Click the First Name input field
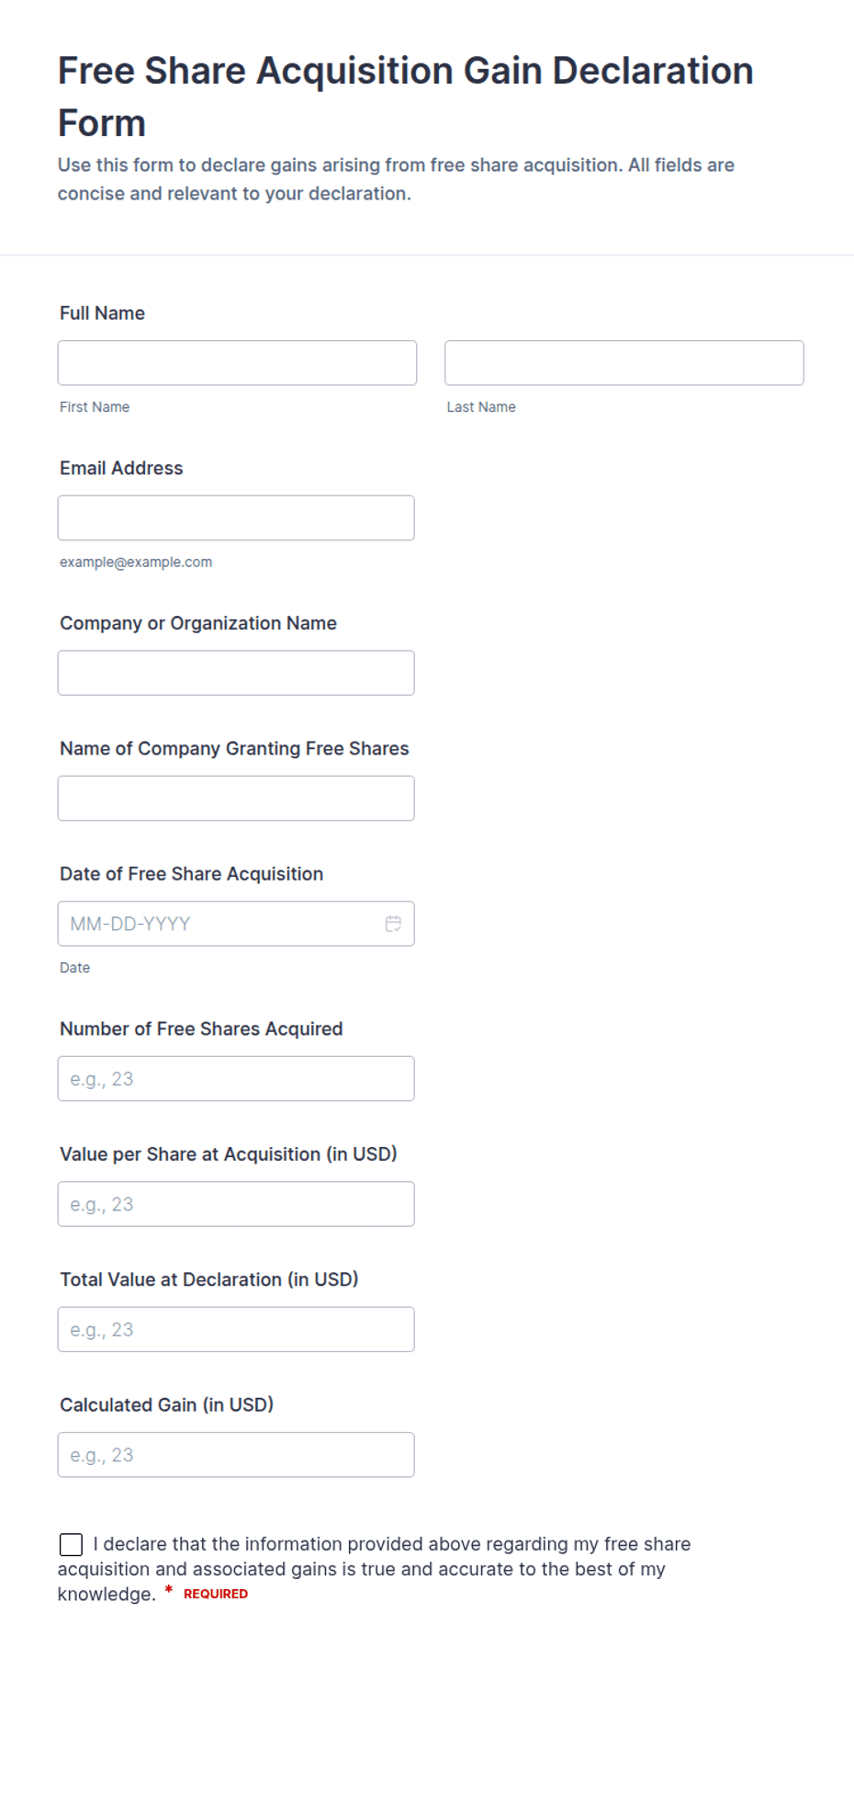The width and height of the screenshot is (854, 1795). [237, 363]
